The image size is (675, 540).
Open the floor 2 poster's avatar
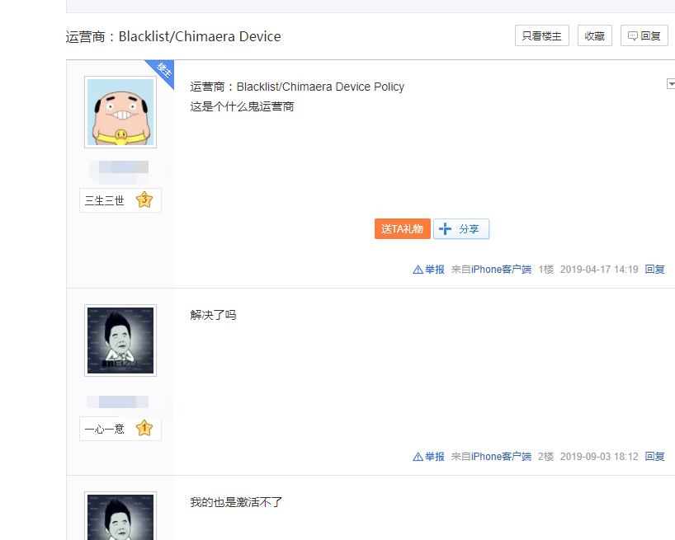tap(120, 340)
